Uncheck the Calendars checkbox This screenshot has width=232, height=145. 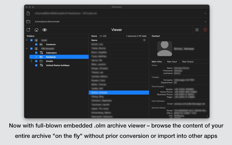point(36,53)
